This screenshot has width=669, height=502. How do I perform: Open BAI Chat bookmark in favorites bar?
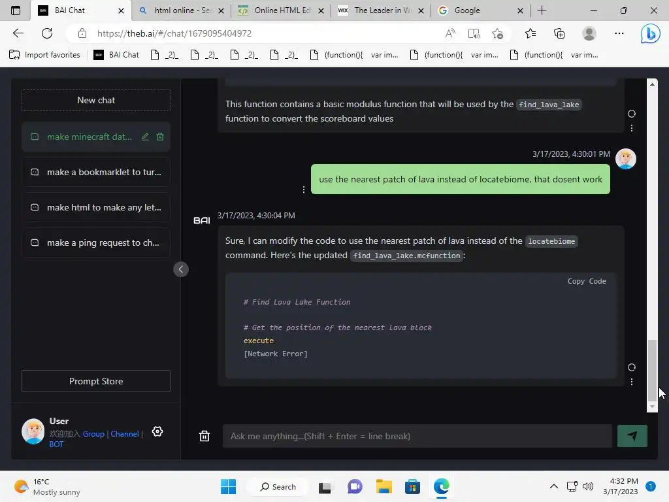coord(116,55)
